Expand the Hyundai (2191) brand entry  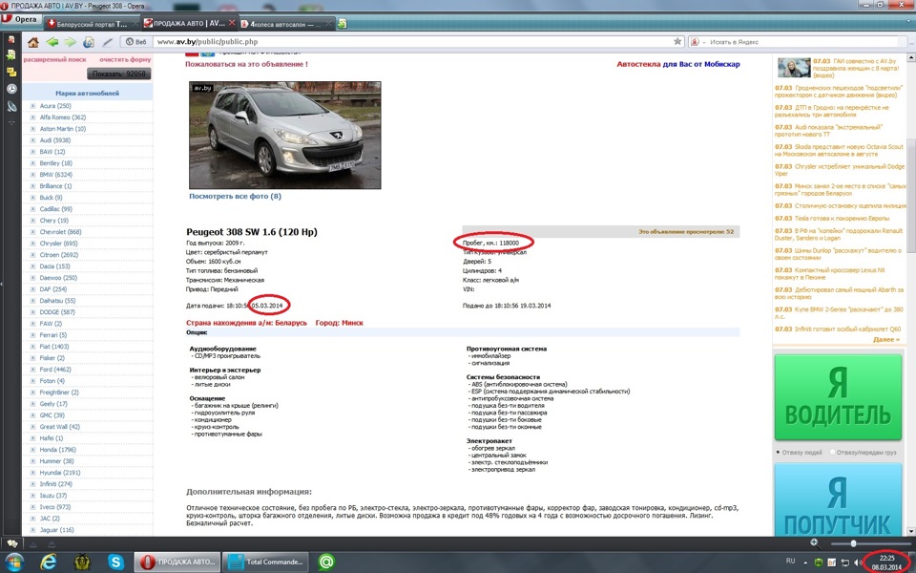pyautogui.click(x=33, y=473)
